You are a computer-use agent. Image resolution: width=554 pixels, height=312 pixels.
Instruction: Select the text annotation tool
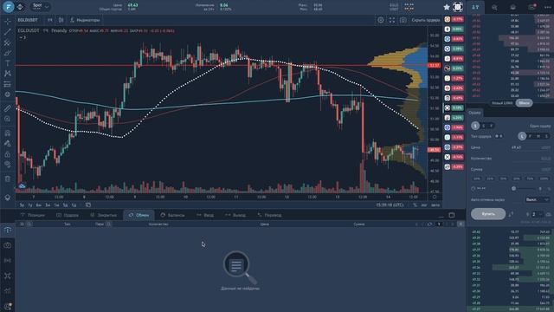point(8,63)
